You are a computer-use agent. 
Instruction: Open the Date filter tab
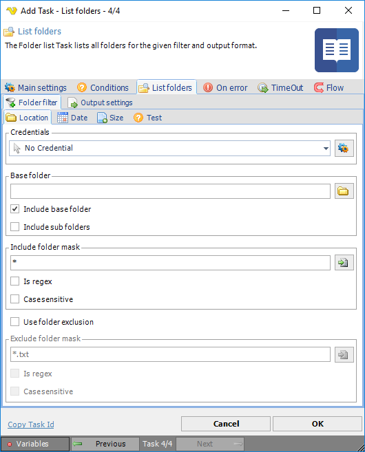pyautogui.click(x=72, y=118)
